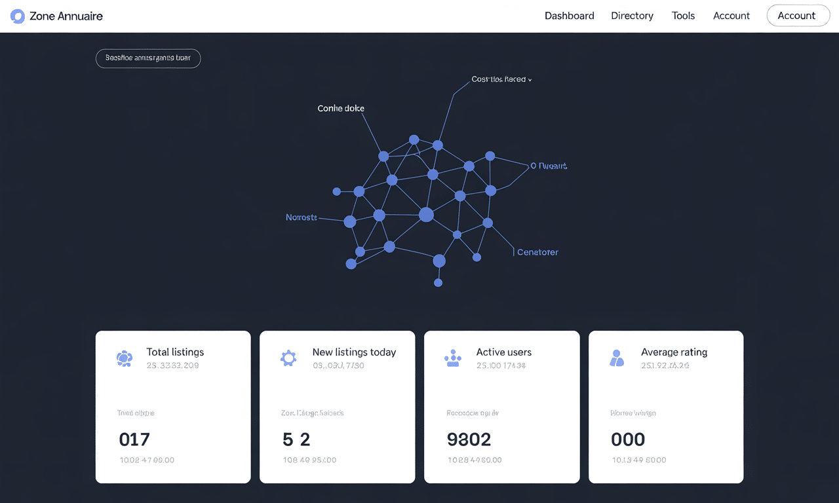Click the New listings today gear icon

tap(288, 358)
